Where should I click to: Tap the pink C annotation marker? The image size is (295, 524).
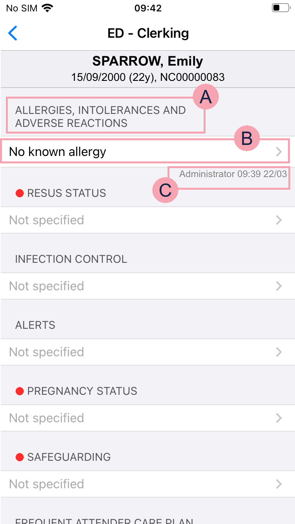(165, 190)
